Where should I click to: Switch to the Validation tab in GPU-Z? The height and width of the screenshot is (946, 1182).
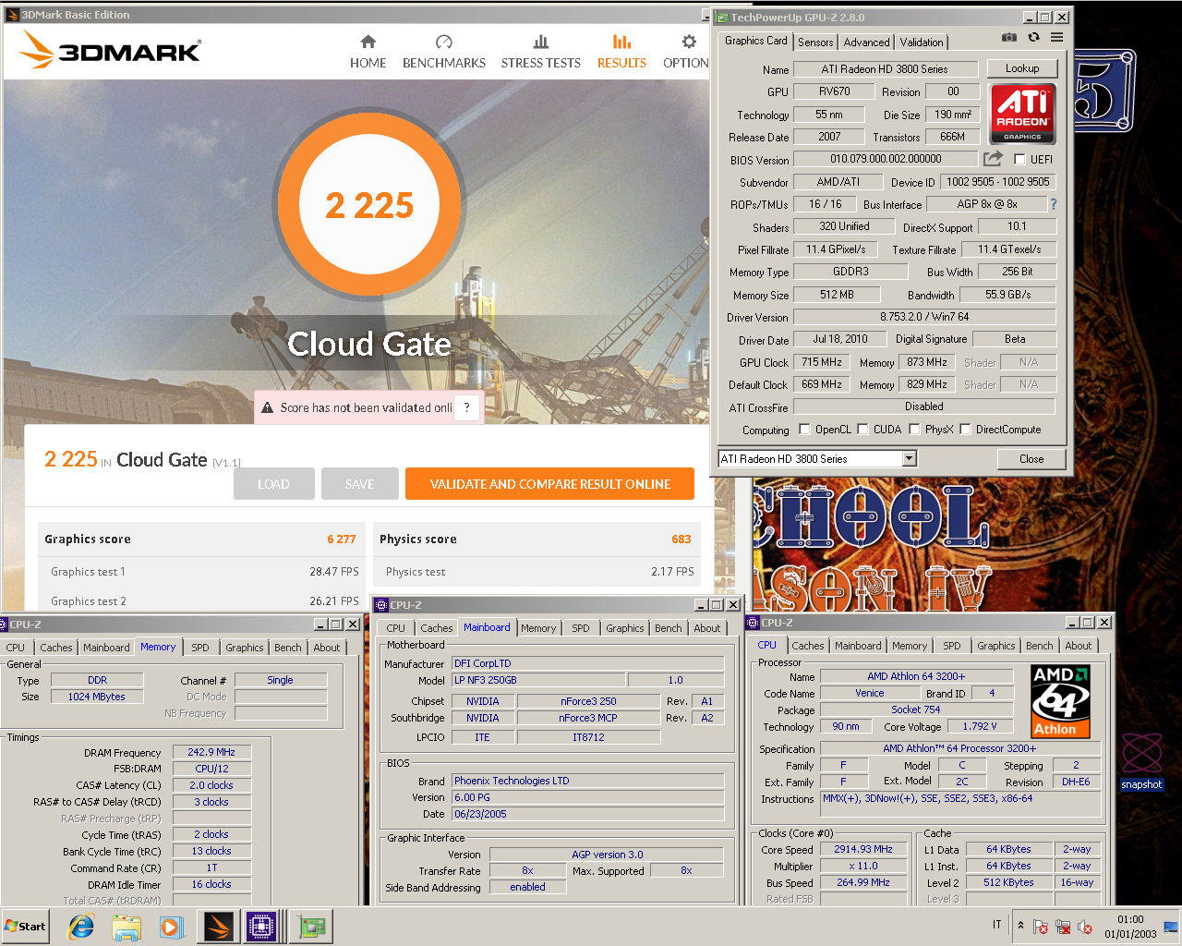(922, 42)
